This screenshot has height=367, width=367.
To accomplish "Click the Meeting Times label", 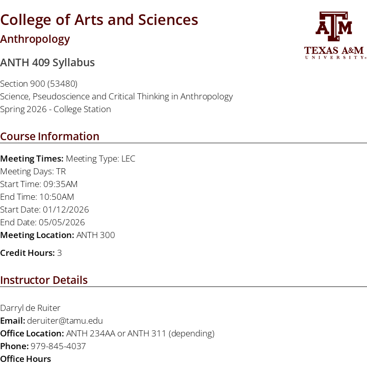I will point(32,159).
